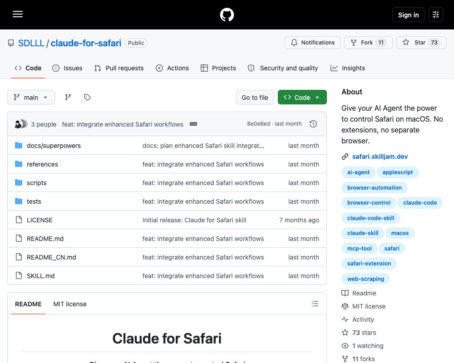454x363 pixels.
Task: Click the macos topic tag
Action: (x=400, y=233)
